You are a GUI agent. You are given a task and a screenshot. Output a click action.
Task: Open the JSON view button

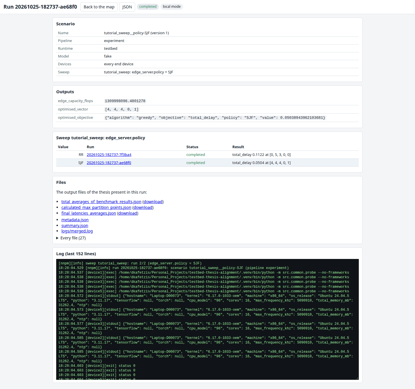pos(127,7)
